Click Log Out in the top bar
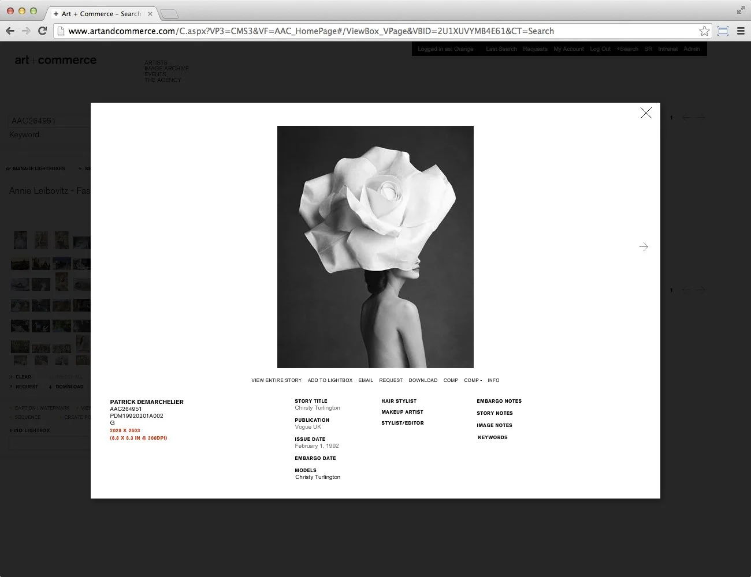 click(600, 49)
